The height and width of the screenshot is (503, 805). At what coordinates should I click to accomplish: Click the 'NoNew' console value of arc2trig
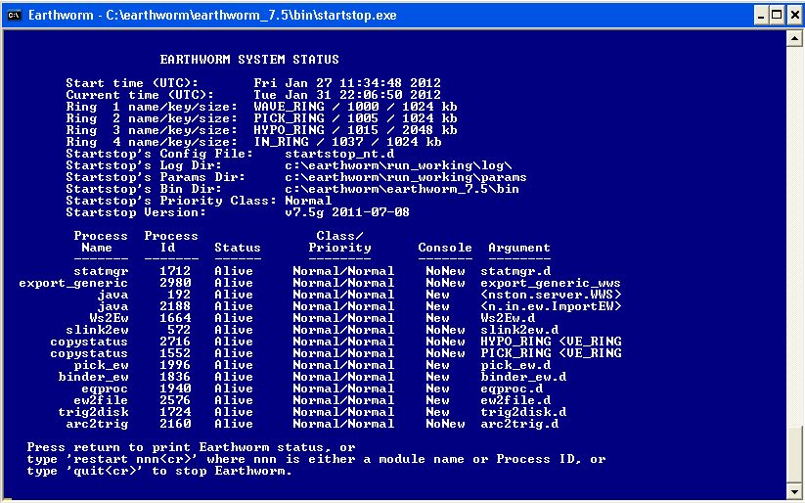coord(445,425)
